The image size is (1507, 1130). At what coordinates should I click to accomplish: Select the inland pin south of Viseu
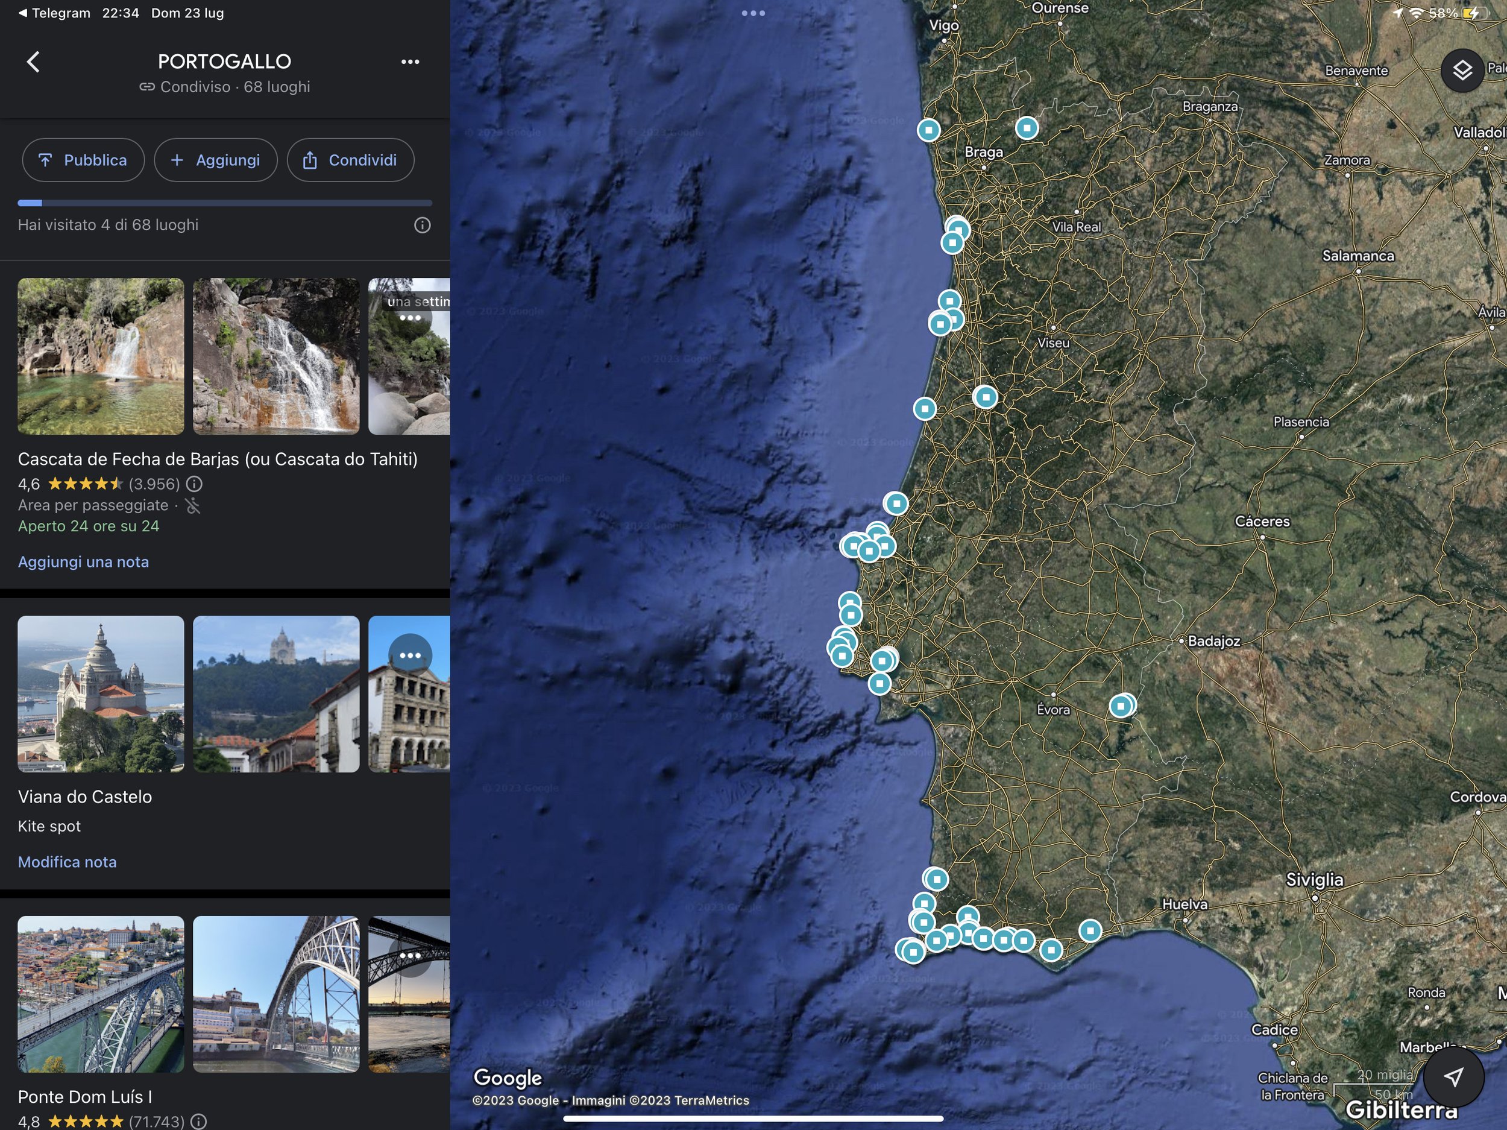(x=985, y=397)
